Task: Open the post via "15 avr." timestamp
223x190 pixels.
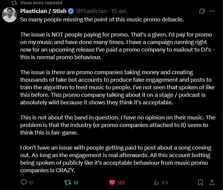Action: (119, 11)
